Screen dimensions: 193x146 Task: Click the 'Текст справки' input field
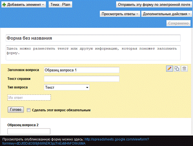pos(82,79)
